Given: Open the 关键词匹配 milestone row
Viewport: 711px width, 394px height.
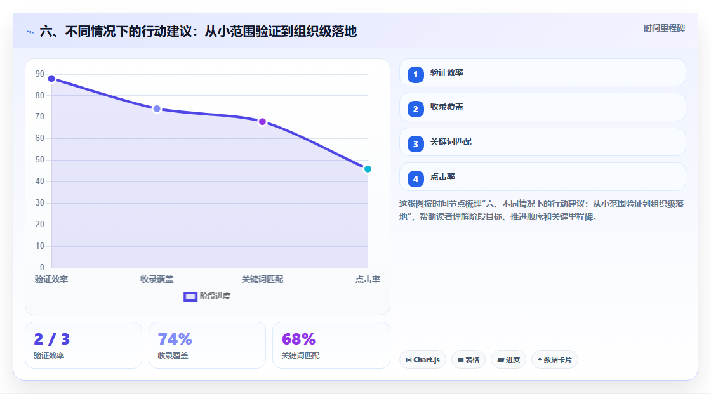Looking at the screenshot, I should pyautogui.click(x=542, y=142).
